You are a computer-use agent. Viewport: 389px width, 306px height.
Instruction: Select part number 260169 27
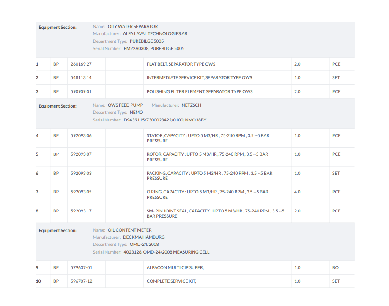(x=81, y=64)
